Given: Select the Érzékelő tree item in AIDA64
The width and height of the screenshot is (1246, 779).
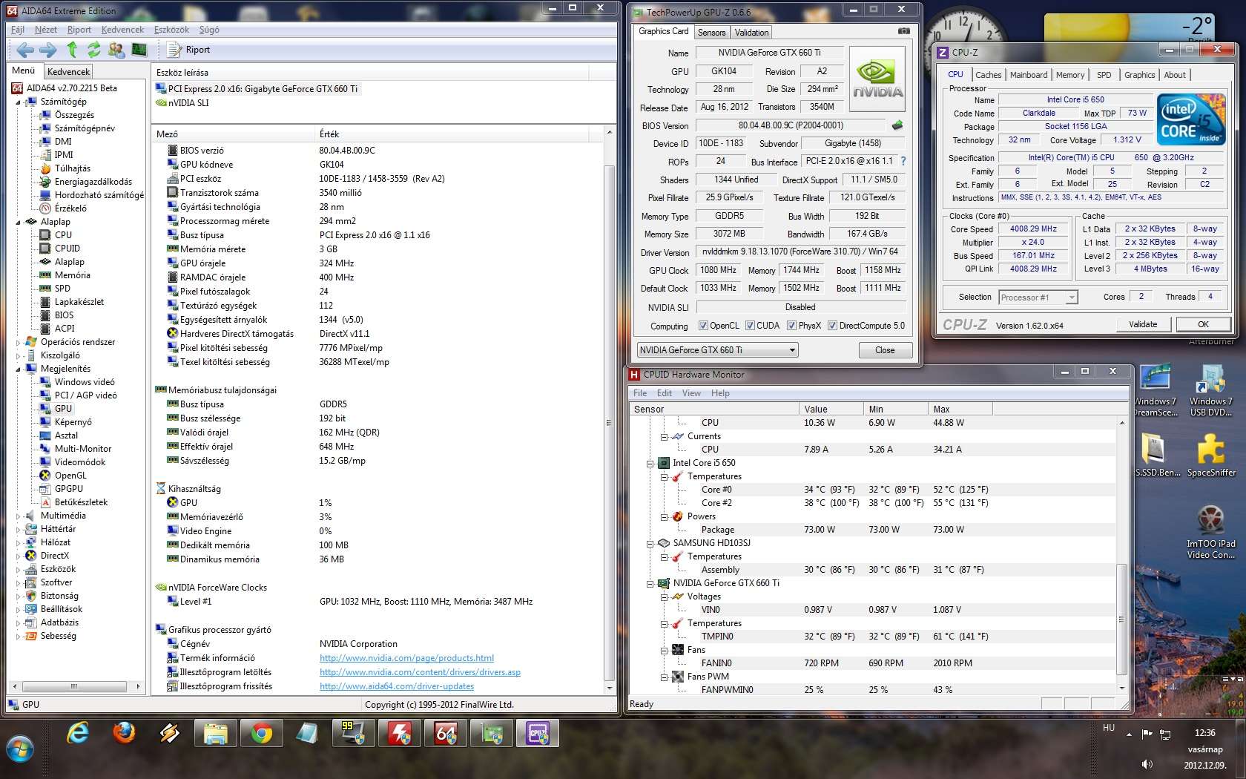Looking at the screenshot, I should click(70, 208).
